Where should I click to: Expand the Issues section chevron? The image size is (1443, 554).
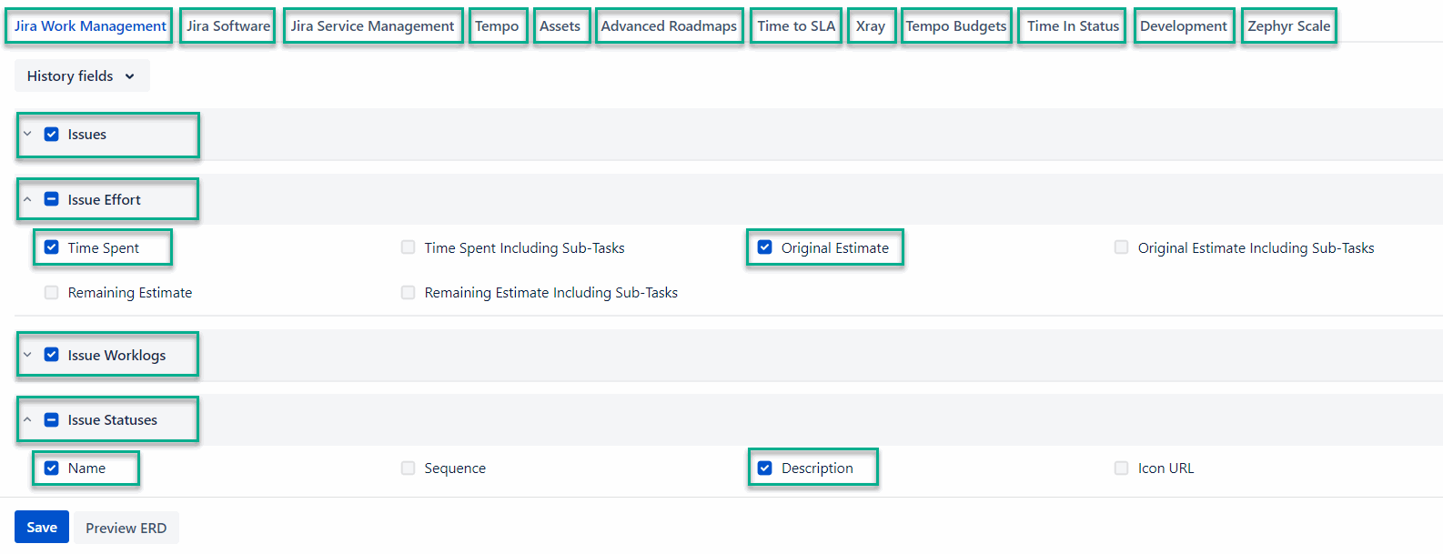tap(27, 135)
